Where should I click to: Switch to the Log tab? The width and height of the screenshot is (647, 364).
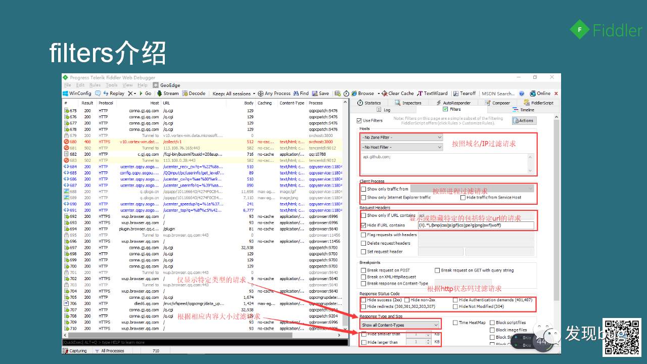click(x=384, y=109)
